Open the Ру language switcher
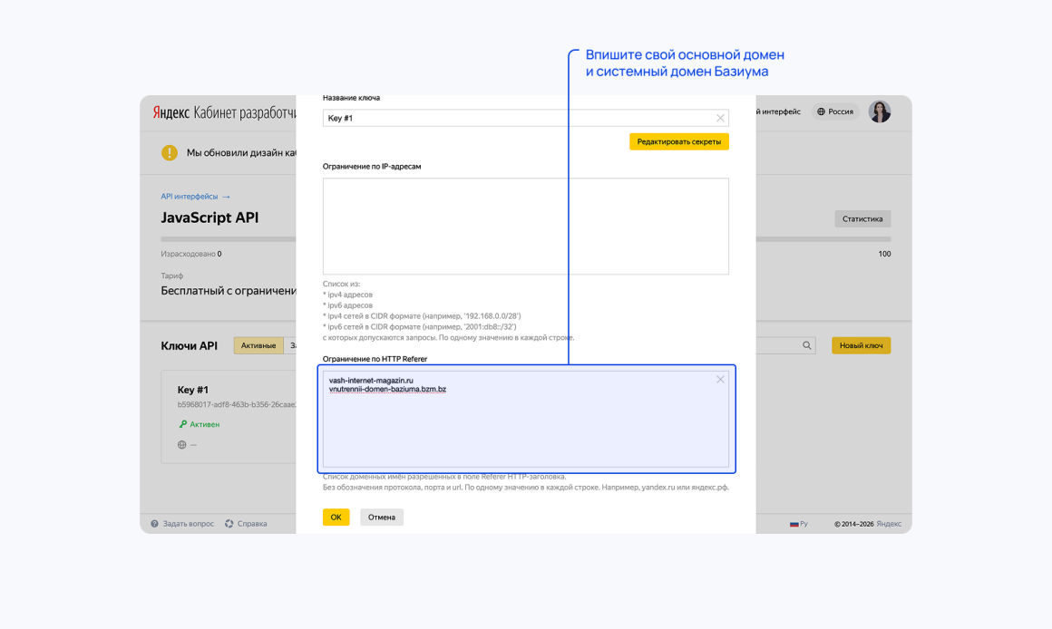The image size is (1052, 629). pyautogui.click(x=798, y=524)
